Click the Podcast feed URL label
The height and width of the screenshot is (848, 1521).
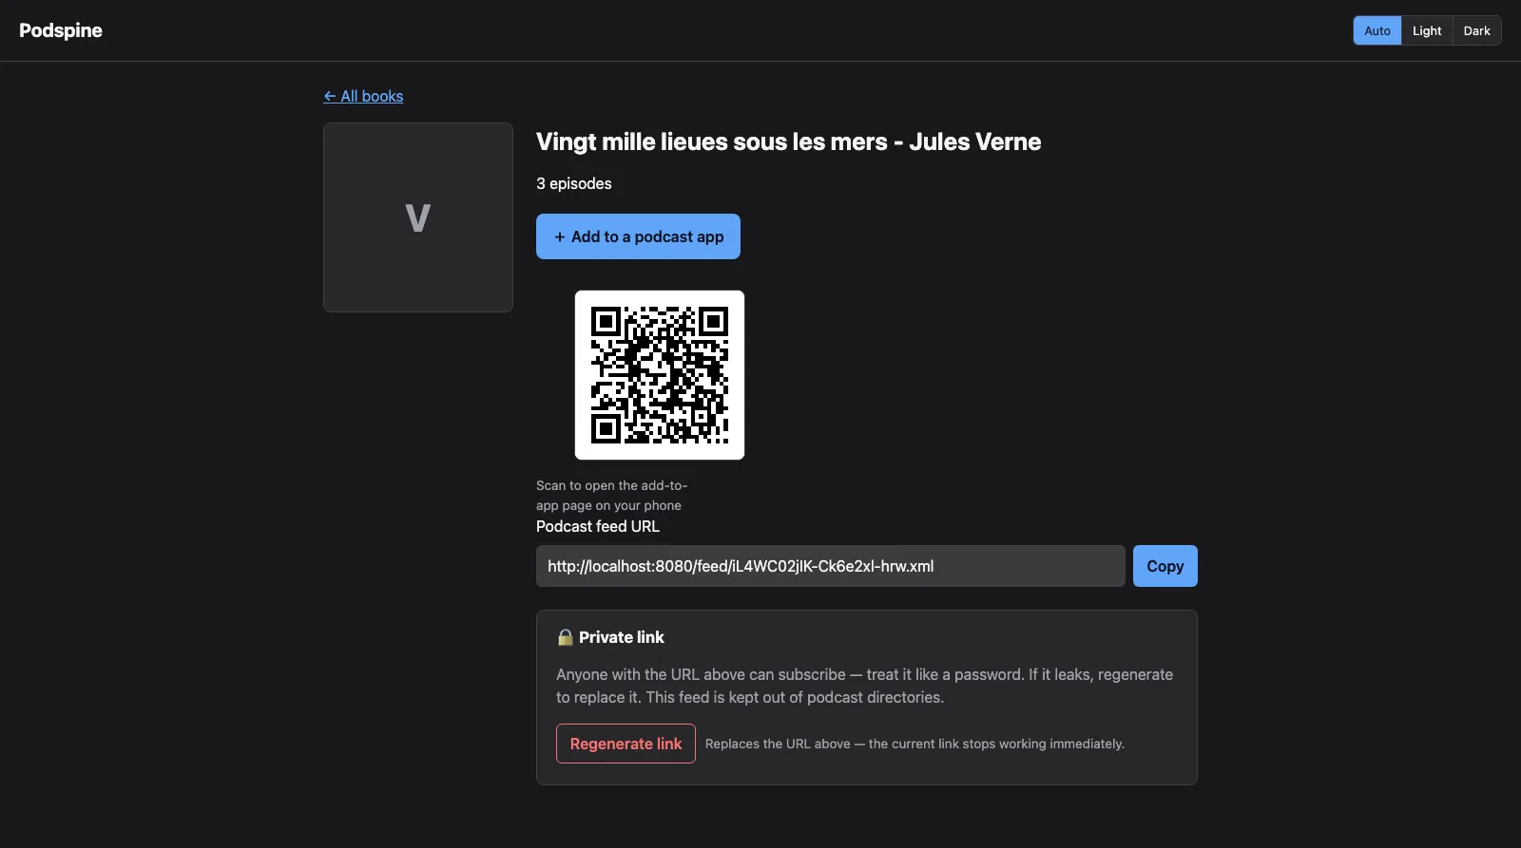click(598, 526)
